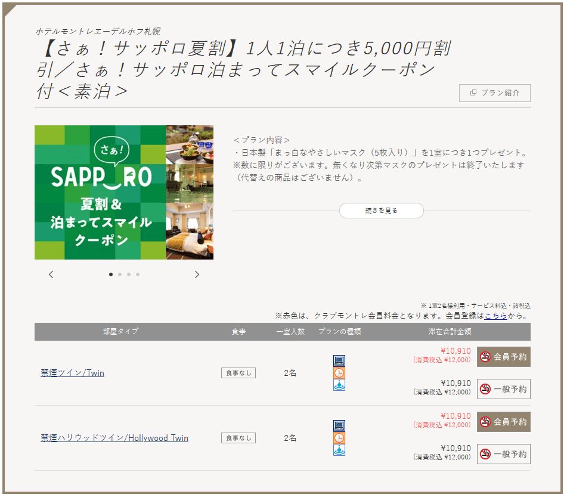
Task: Show previous slide with left chevron
Action: 51,274
